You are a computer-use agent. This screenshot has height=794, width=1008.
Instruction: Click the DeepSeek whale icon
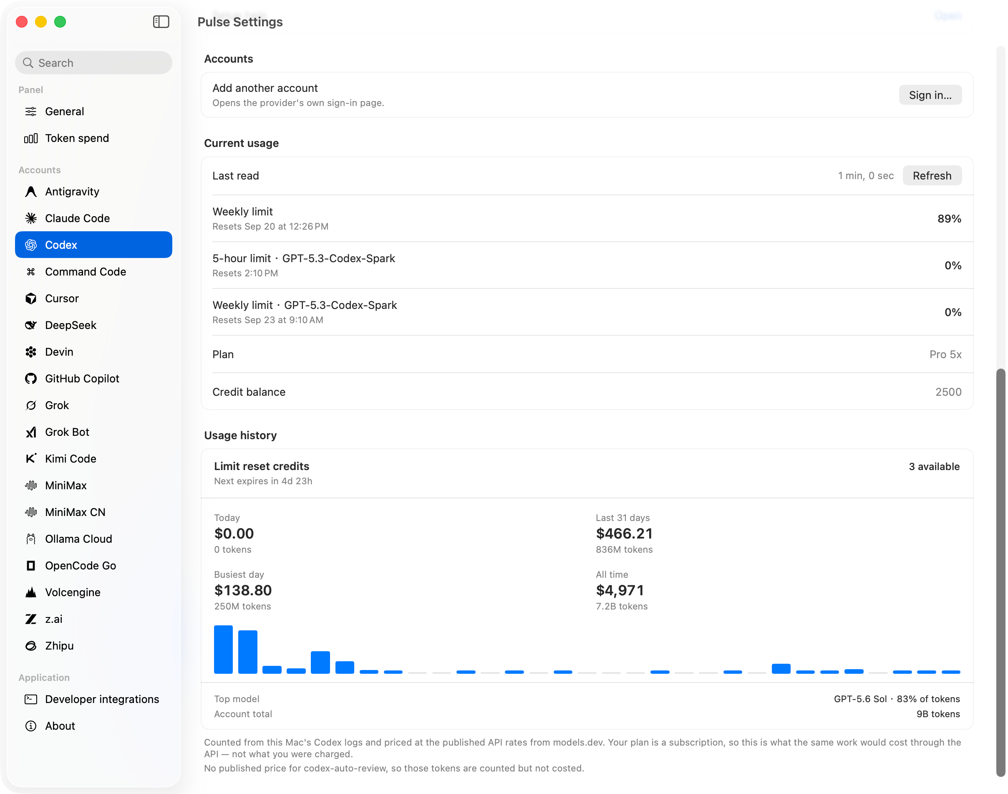tap(30, 325)
